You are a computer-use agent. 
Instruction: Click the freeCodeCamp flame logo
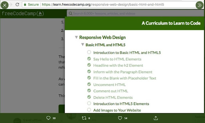click(x=40, y=13)
